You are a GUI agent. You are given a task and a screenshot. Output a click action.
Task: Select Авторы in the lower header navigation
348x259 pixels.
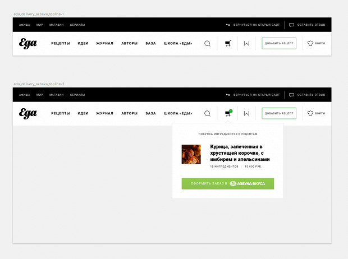click(x=129, y=113)
